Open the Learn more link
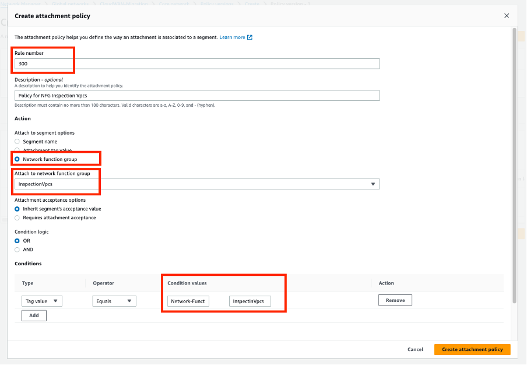 (232, 37)
